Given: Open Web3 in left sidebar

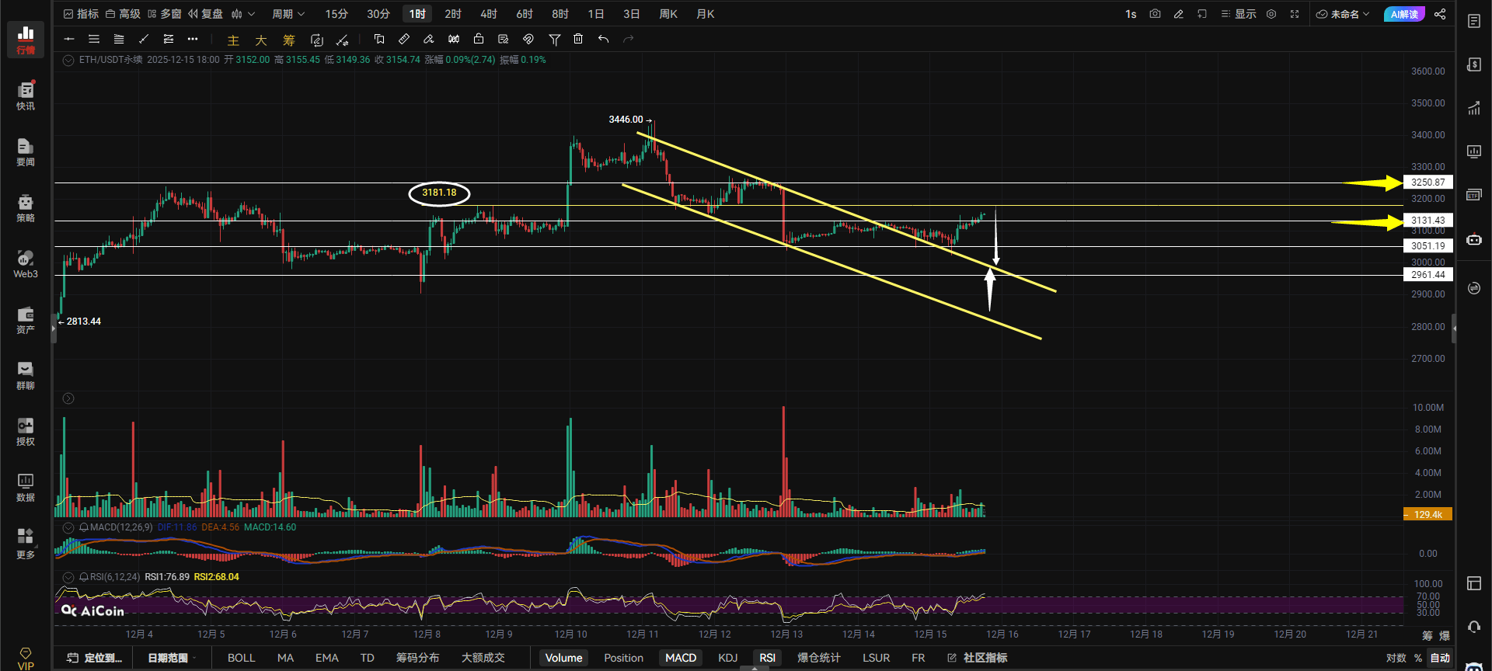Looking at the screenshot, I should click(26, 264).
